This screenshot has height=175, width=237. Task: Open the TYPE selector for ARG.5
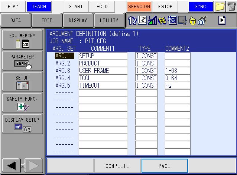point(146,85)
